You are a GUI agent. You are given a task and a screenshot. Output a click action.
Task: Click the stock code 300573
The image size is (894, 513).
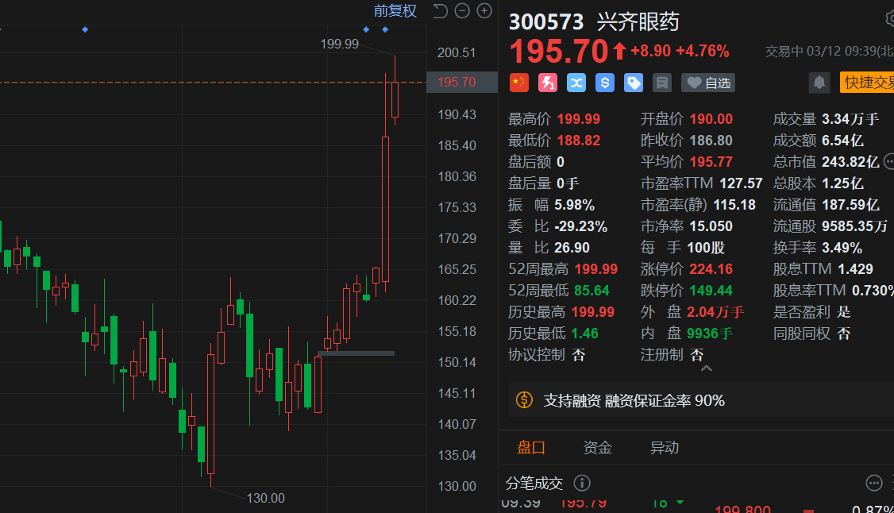click(x=546, y=22)
